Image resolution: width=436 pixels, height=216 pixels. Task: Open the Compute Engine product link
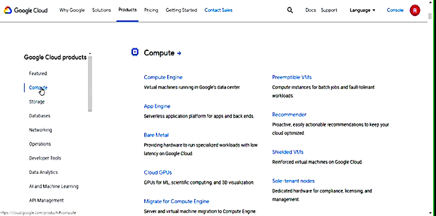click(163, 77)
